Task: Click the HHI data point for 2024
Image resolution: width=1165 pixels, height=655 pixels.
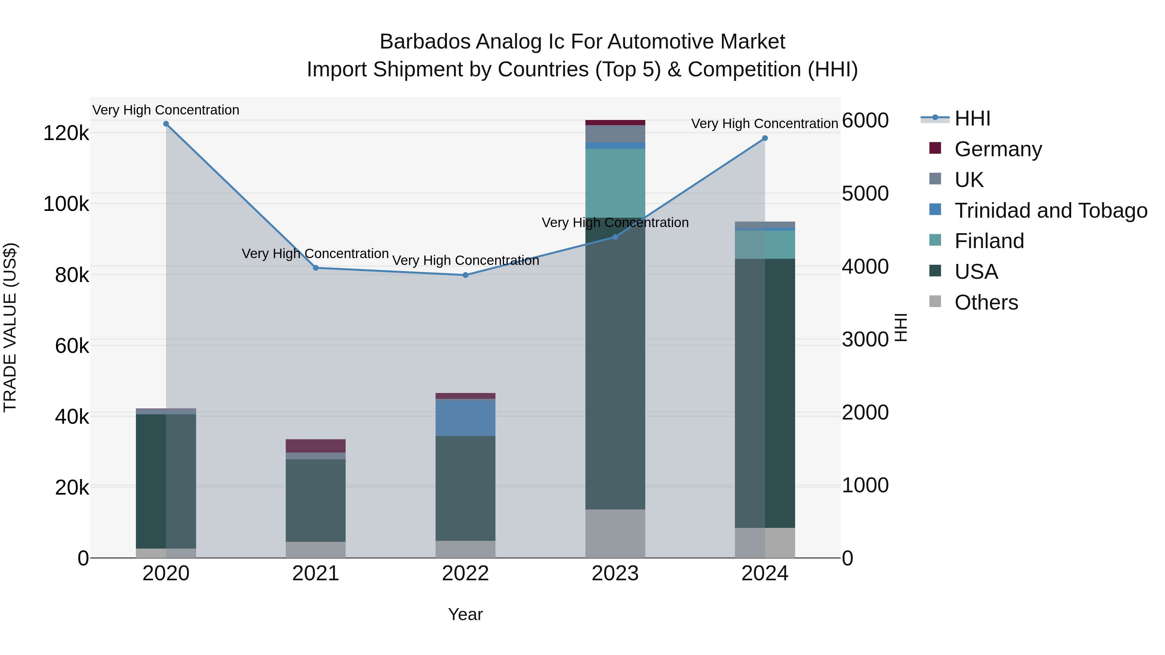Action: coord(765,138)
